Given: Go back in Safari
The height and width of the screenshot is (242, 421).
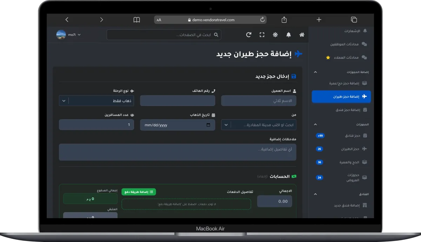Looking at the screenshot, I should (x=67, y=20).
